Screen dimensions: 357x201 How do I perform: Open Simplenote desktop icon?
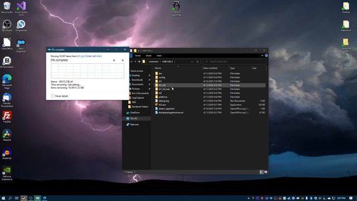(21, 26)
